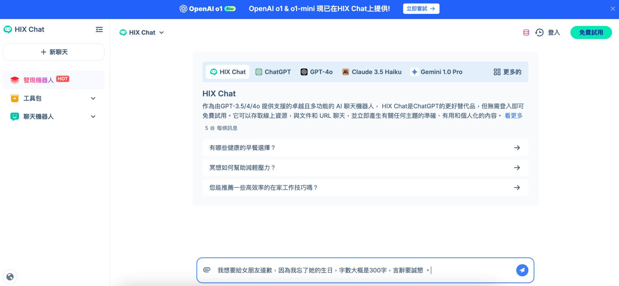Click the HIX Chat logo in sidebar
Screen dimensions: 619x286
pyautogui.click(x=24, y=29)
